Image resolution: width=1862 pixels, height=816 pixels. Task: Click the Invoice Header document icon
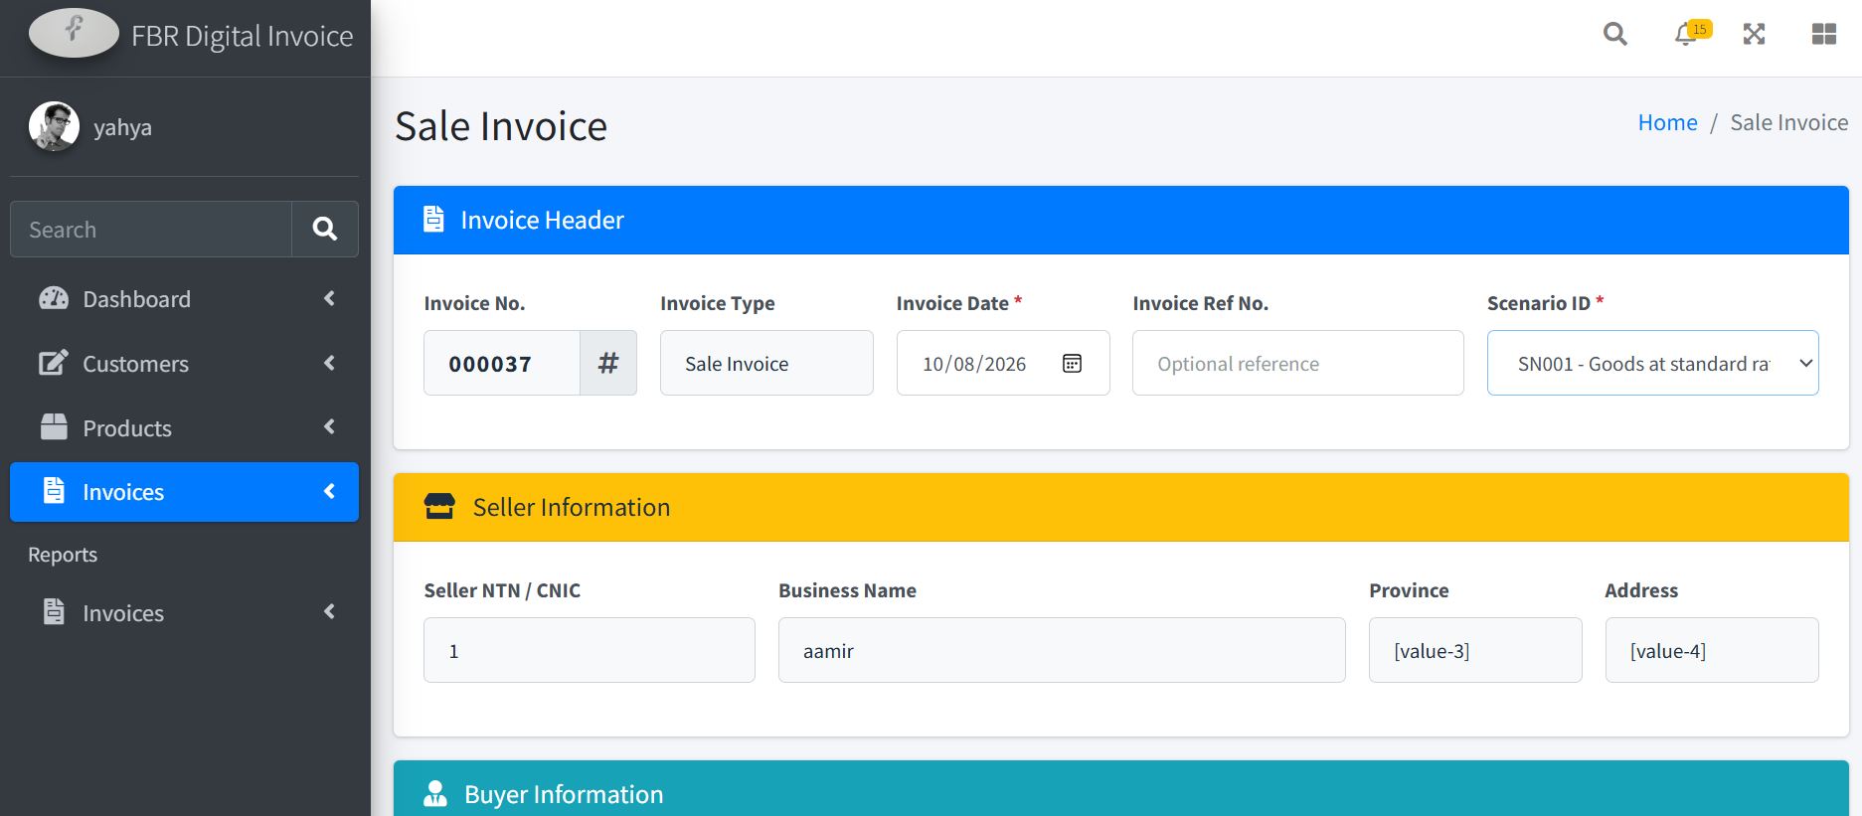click(433, 219)
